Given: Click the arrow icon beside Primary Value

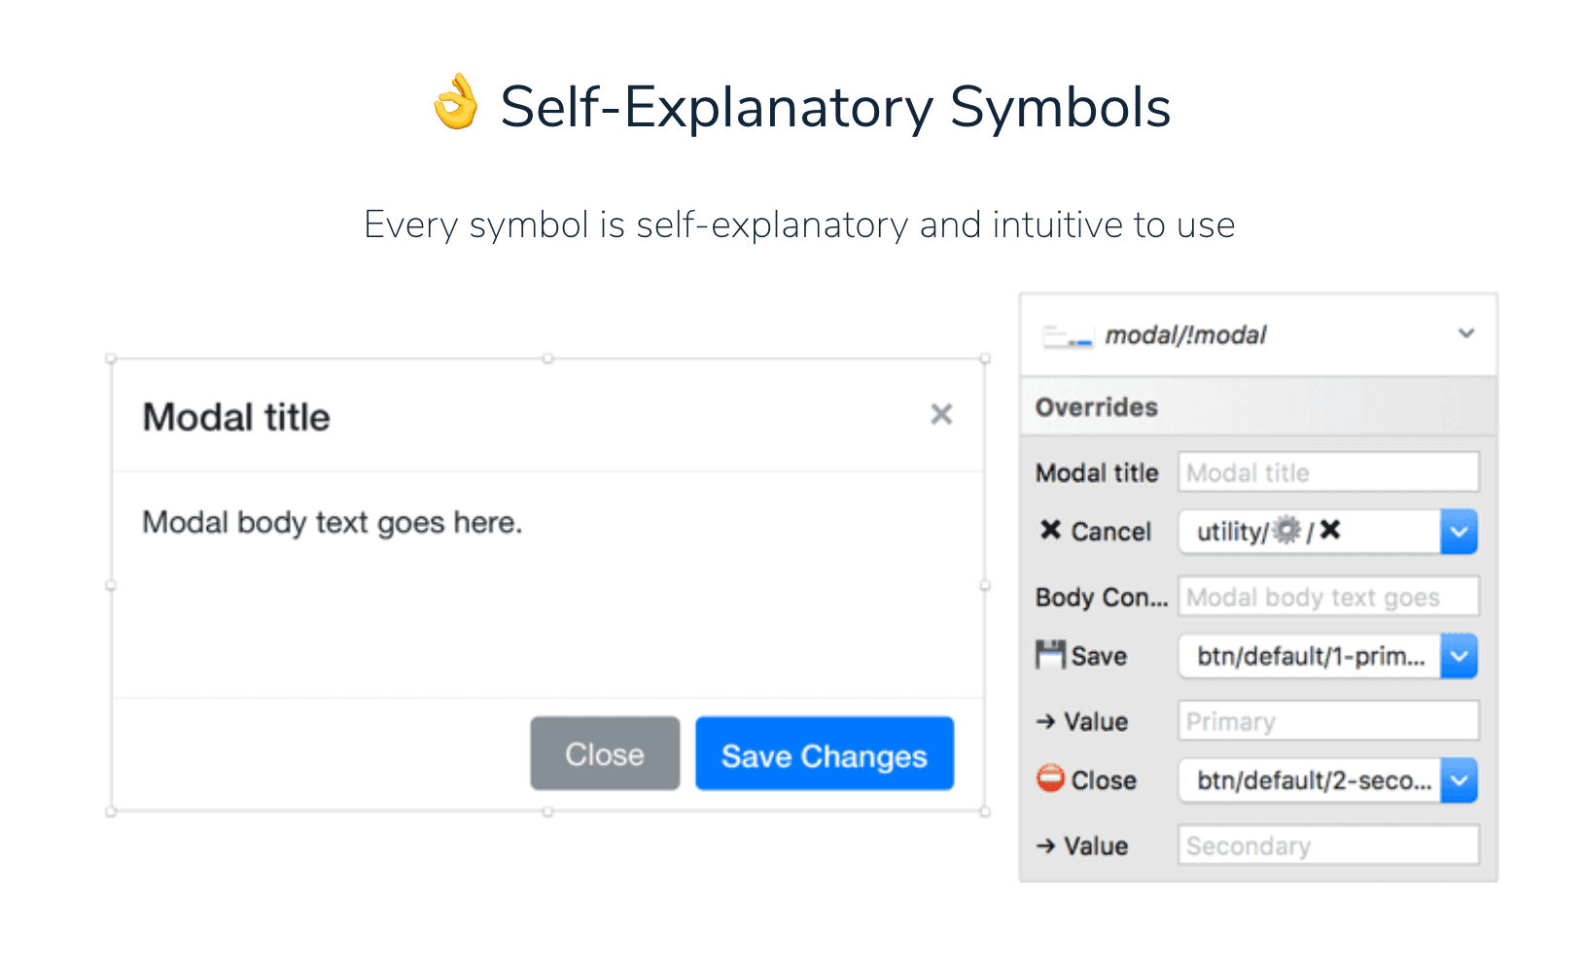Looking at the screenshot, I should click(1045, 721).
